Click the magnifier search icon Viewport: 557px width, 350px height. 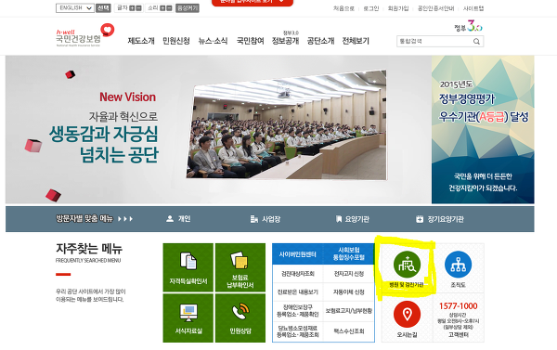476,42
